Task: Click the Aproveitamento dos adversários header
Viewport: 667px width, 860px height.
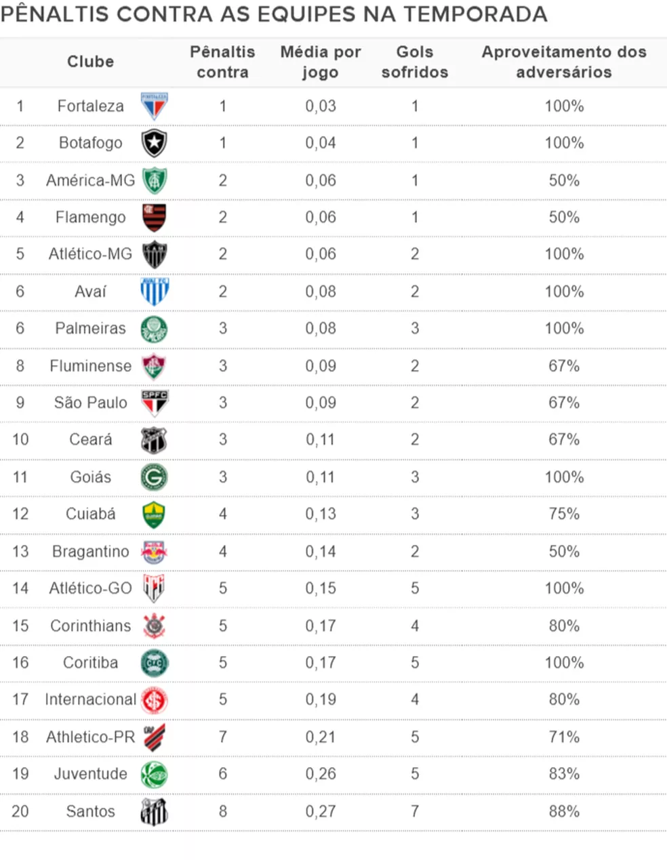Action: 564,62
